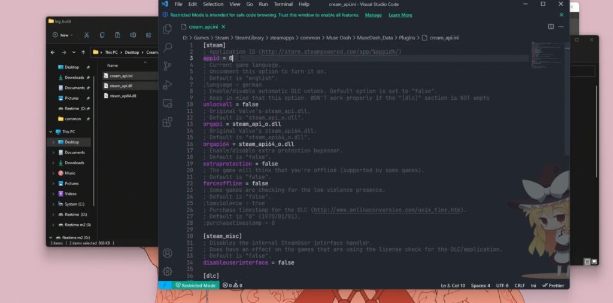
Task: Open the Selection menu in VS Code
Action: 213,4
